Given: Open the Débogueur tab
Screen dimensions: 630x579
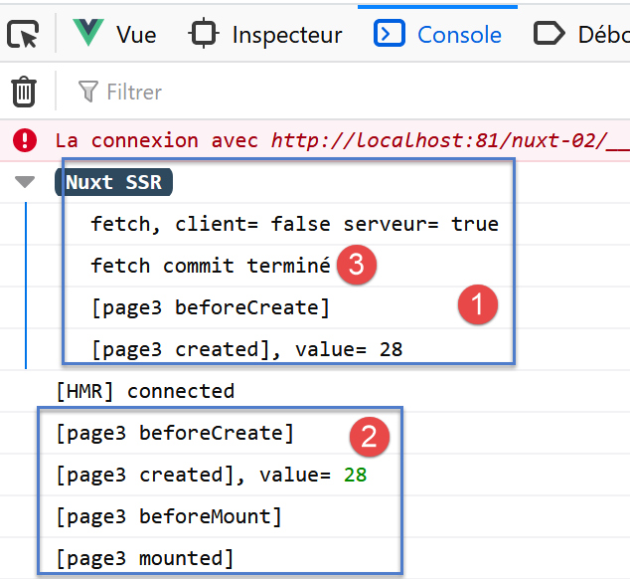Looking at the screenshot, I should pos(581,35).
